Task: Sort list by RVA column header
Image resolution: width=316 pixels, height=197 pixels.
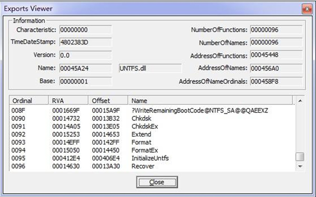Action: pyautogui.click(x=68, y=101)
